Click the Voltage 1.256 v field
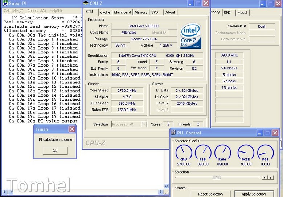The width and height of the screenshot is (283, 197). [x=166, y=45]
